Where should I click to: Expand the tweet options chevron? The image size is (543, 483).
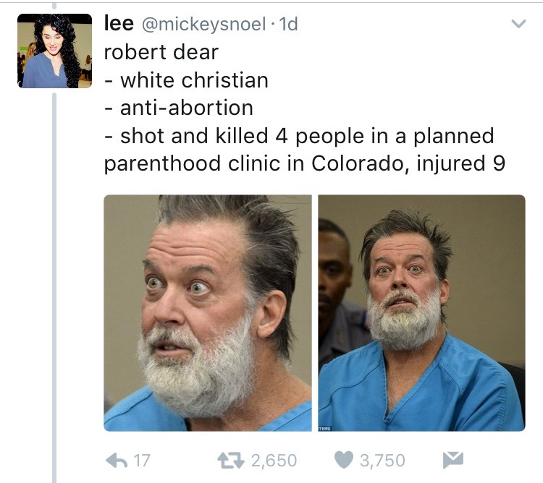click(x=518, y=24)
